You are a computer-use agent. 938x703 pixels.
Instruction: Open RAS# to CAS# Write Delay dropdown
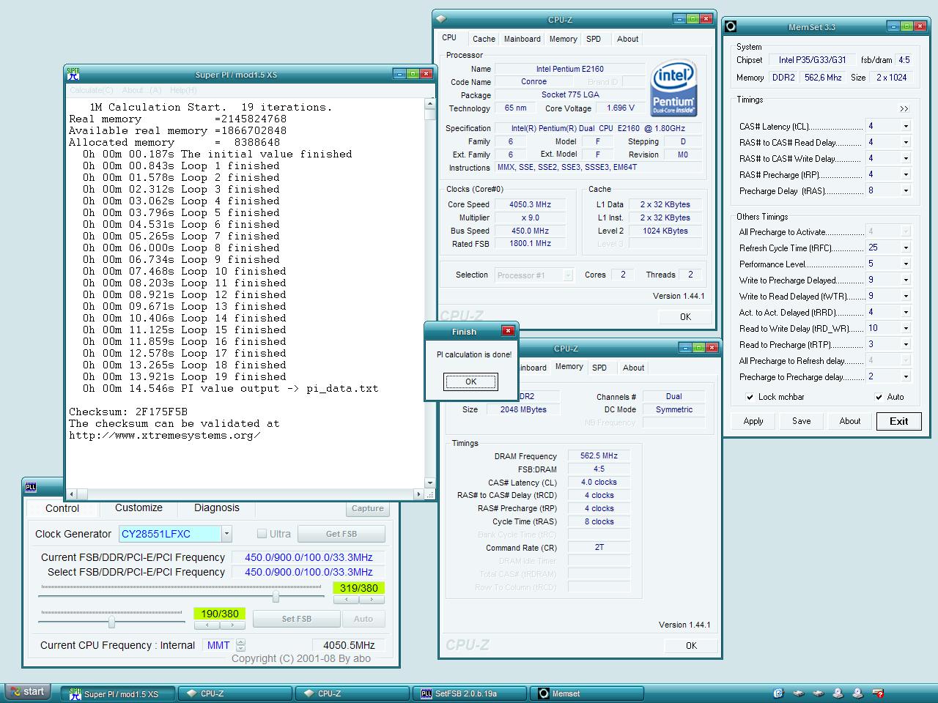click(x=906, y=158)
